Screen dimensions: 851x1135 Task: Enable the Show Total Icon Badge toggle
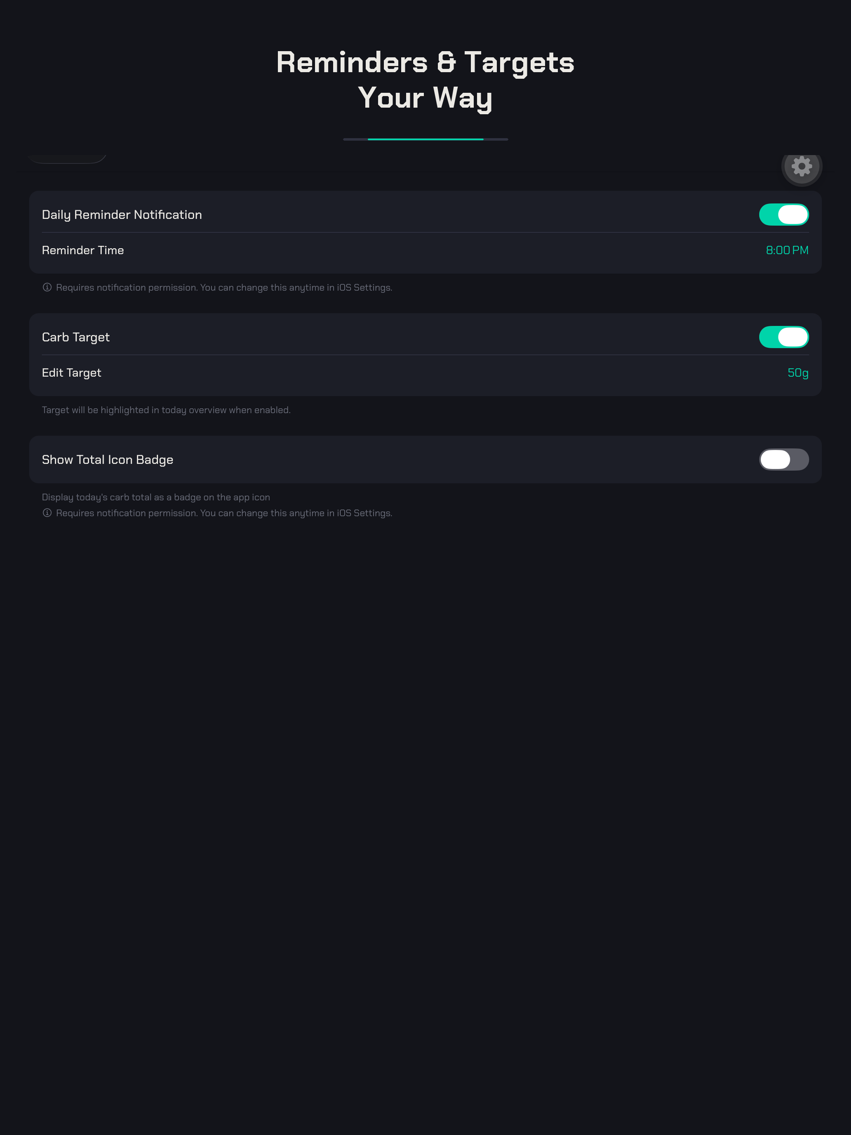click(784, 460)
